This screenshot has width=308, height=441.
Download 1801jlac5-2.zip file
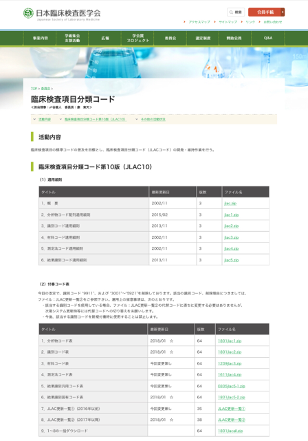point(231,398)
